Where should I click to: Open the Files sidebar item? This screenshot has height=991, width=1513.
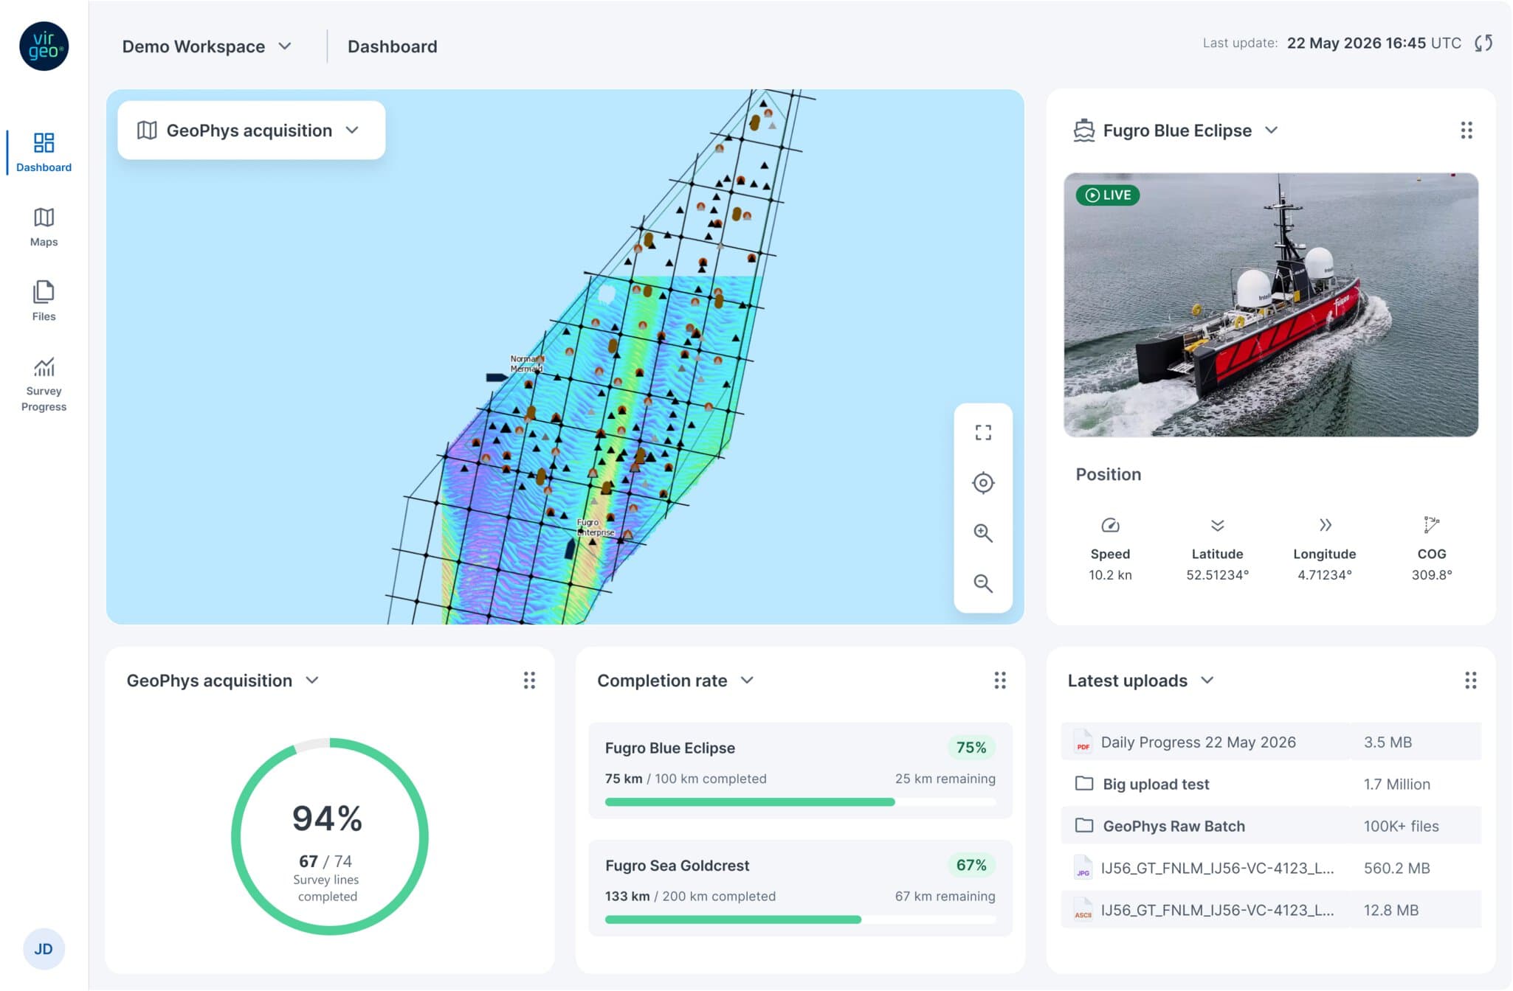(44, 302)
